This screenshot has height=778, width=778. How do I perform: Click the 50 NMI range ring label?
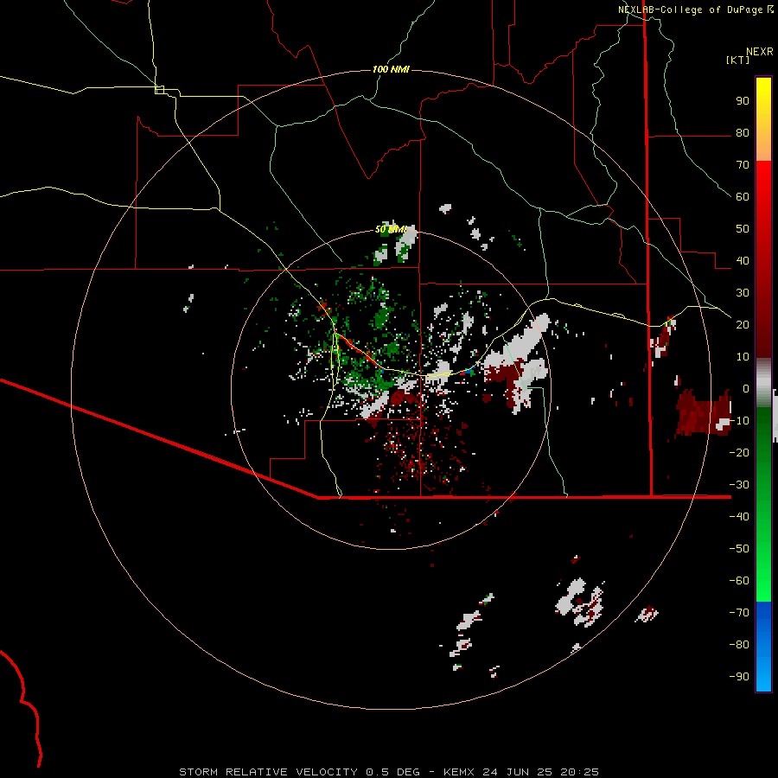(391, 229)
